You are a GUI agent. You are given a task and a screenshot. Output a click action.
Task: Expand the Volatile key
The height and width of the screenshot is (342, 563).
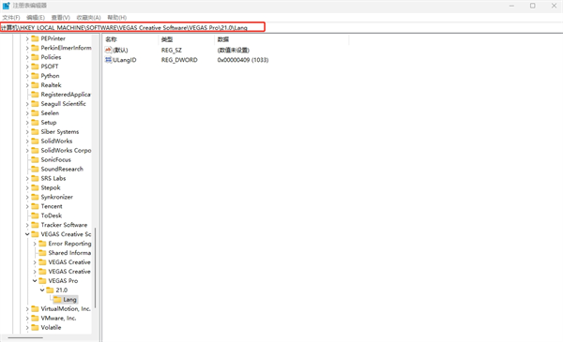[27, 327]
